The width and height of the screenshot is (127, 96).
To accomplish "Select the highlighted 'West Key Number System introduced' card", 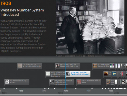I will tap(78, 74).
